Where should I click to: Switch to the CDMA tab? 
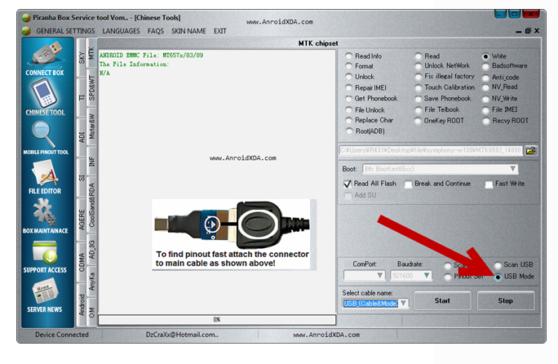pyautogui.click(x=82, y=262)
